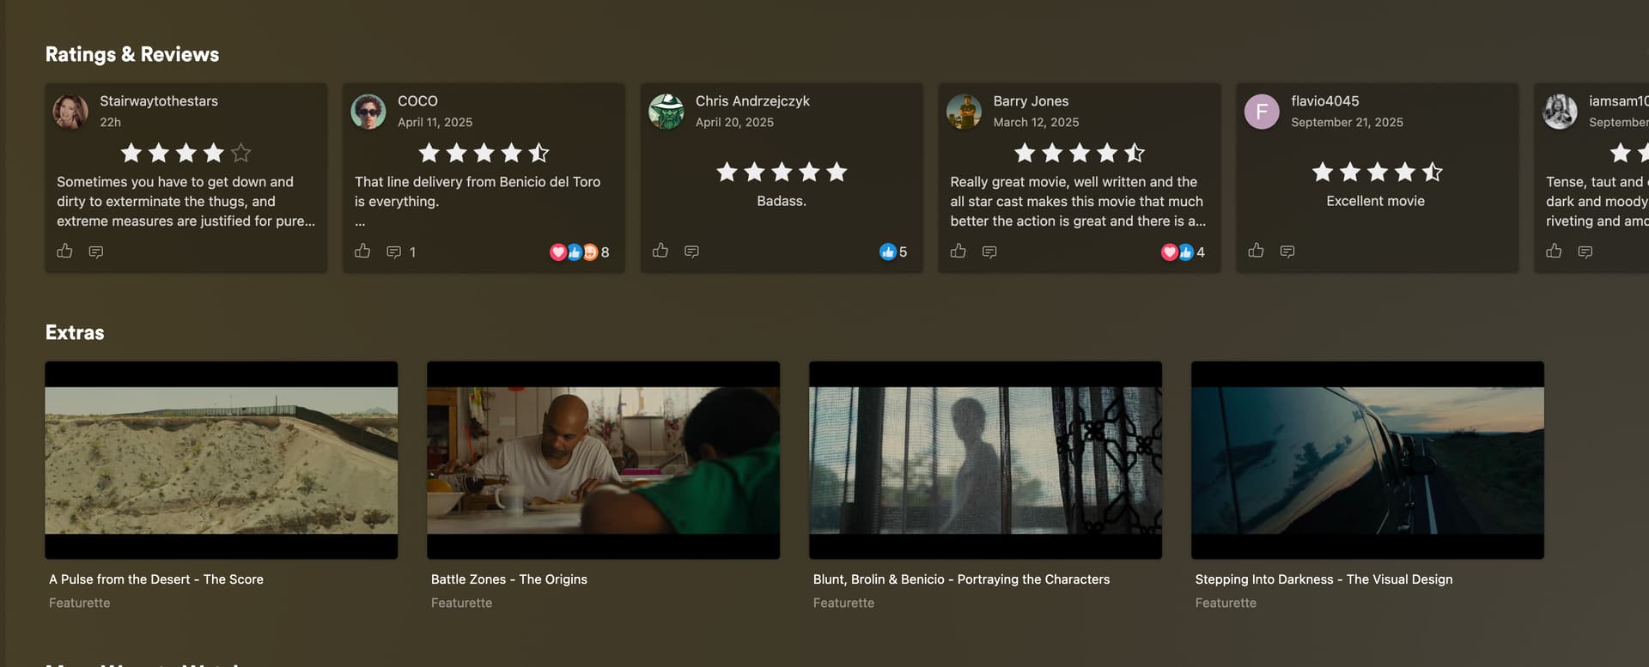
Task: Open flavio4045's purple avatar
Action: (1262, 112)
